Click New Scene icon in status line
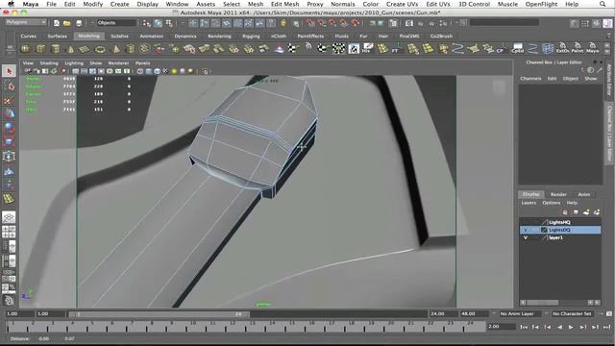This screenshot has height=346, width=615. click(57, 23)
